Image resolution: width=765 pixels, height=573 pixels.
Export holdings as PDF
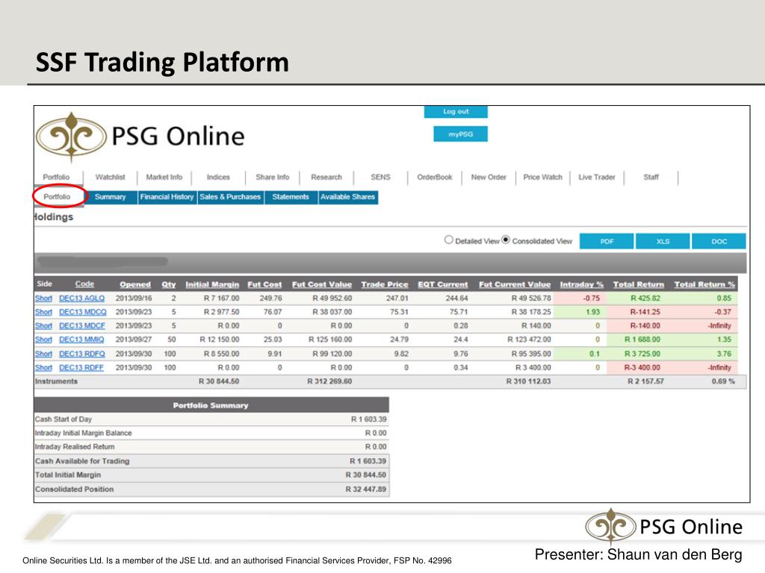pyautogui.click(x=607, y=241)
